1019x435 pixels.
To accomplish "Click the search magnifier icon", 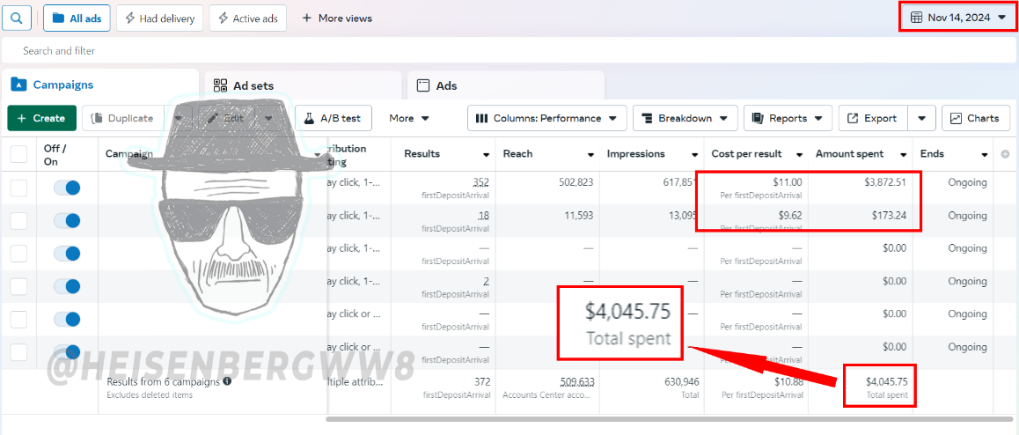I will click(x=17, y=18).
